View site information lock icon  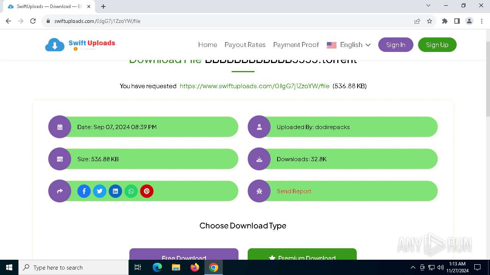point(48,21)
